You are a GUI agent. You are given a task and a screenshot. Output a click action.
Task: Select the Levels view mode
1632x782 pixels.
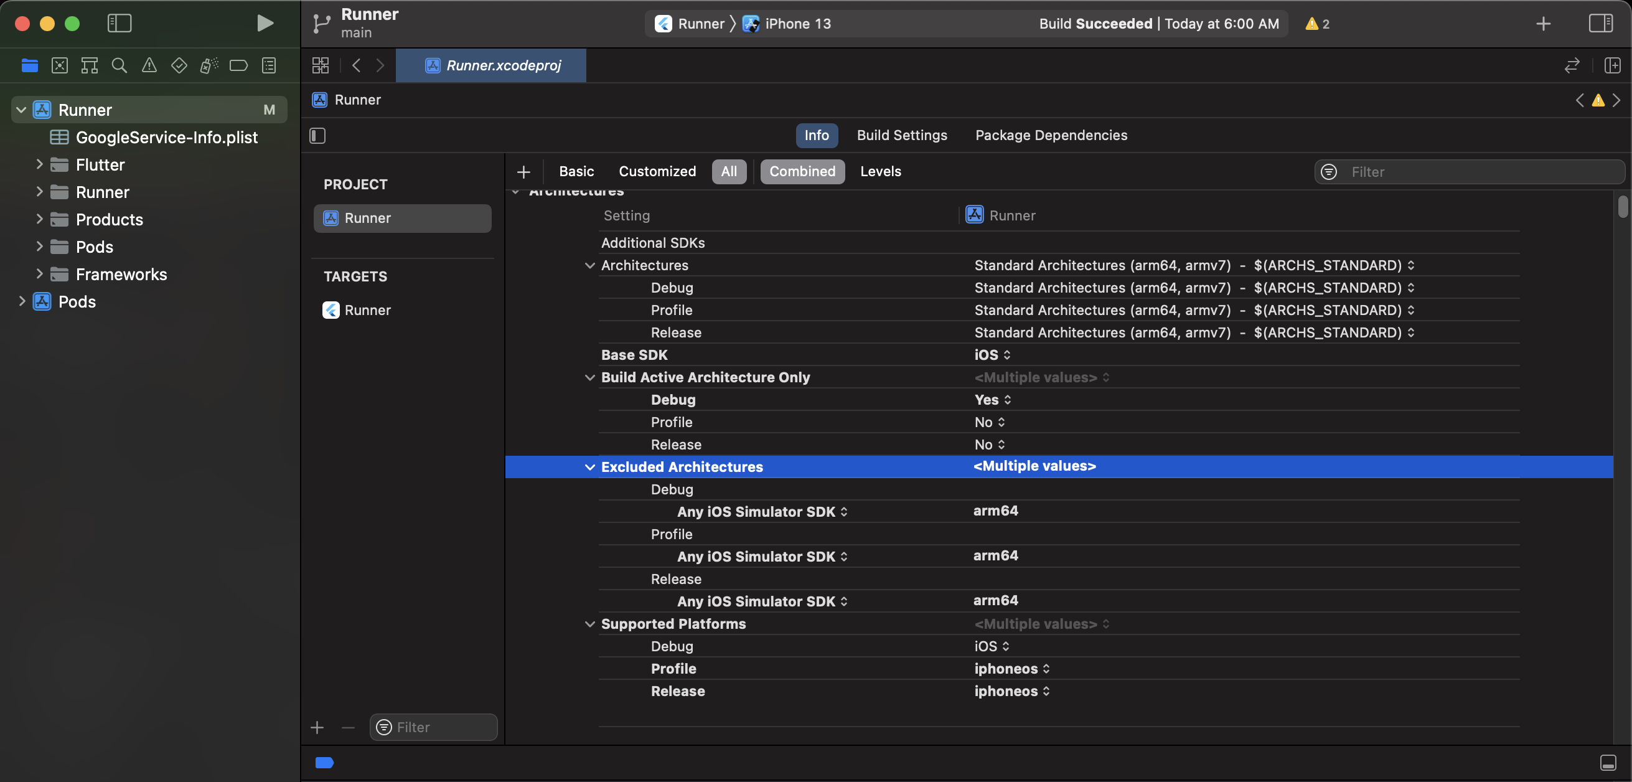tap(881, 172)
